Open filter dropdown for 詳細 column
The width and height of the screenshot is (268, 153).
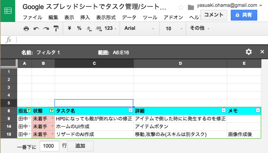click(224, 110)
